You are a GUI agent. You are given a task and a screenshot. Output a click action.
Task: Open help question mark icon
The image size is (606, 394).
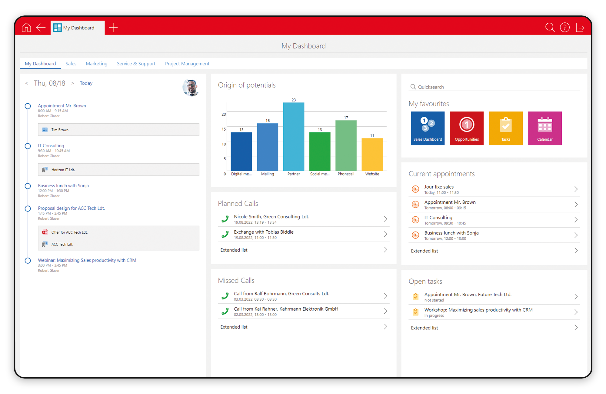coord(565,28)
